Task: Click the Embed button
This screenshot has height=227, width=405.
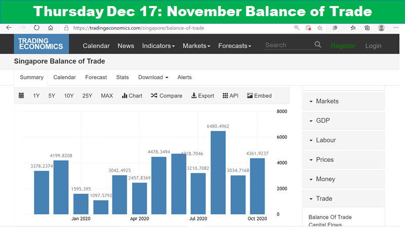Action: (x=259, y=96)
